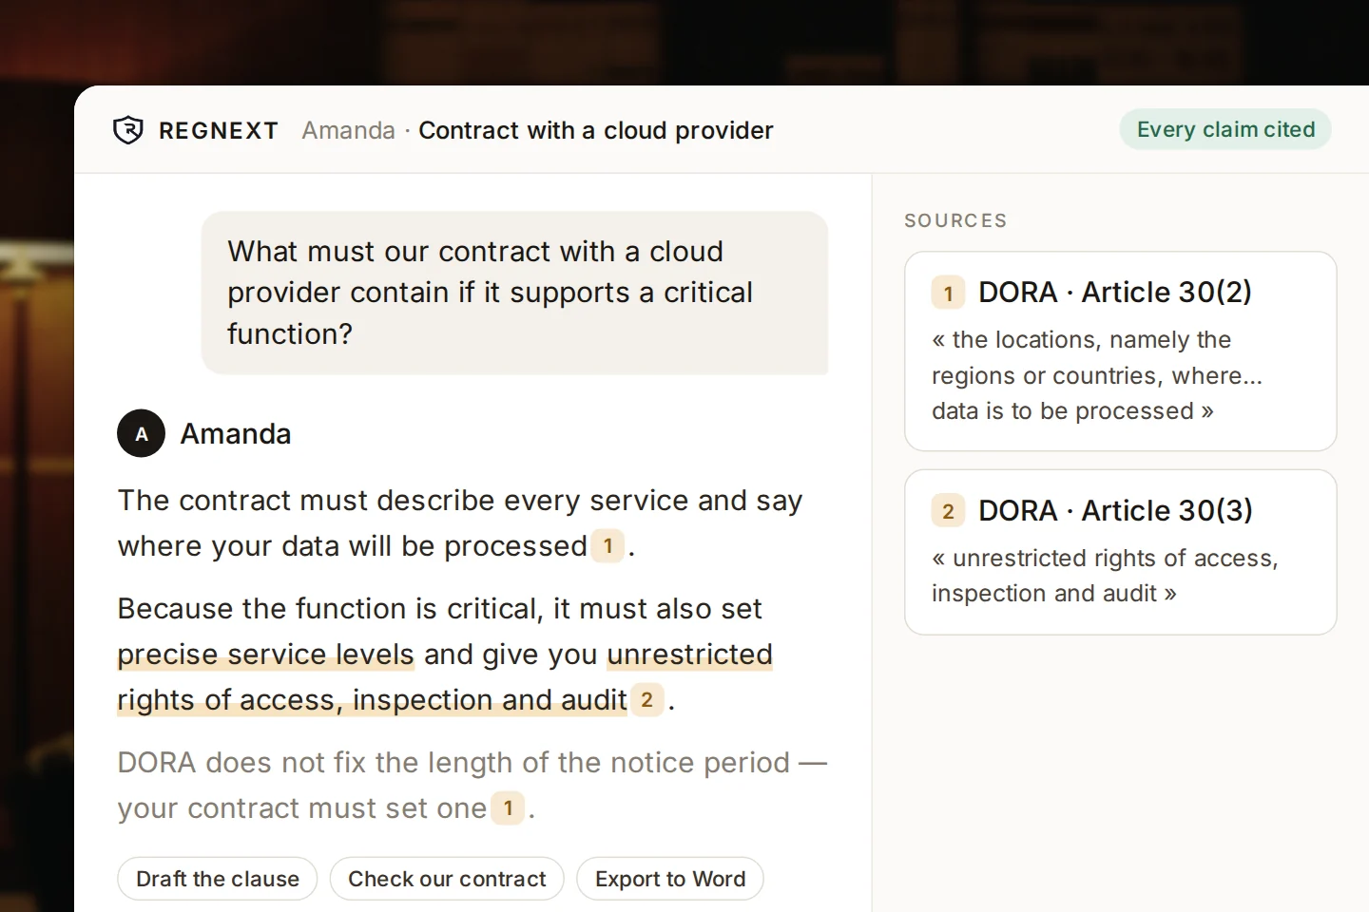Click the Regnext shield logo icon
The height and width of the screenshot is (912, 1369).
pos(128,130)
